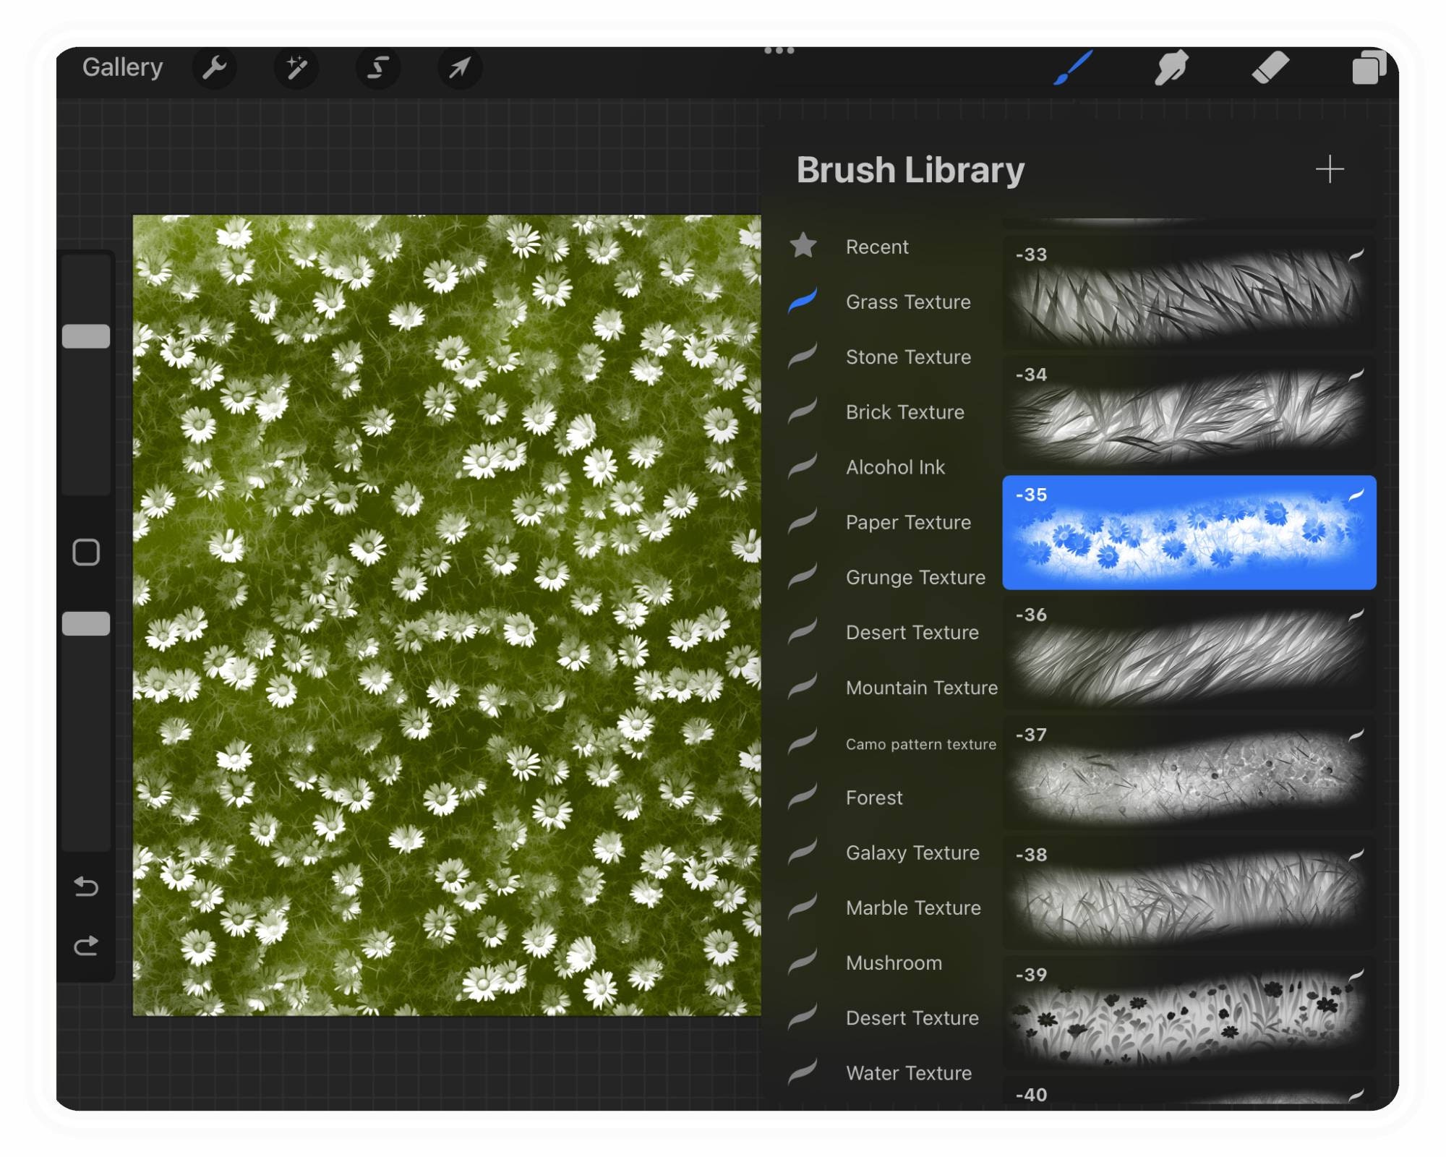This screenshot has height=1157, width=1446.
Task: Click the Redo arrow
Action: 86,945
